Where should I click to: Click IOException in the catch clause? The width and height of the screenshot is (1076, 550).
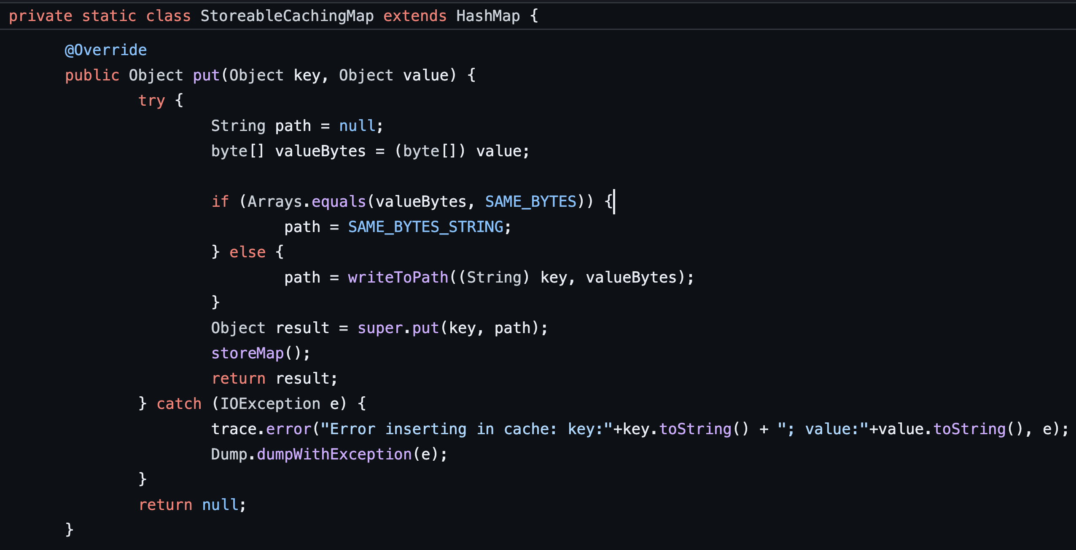(x=270, y=404)
